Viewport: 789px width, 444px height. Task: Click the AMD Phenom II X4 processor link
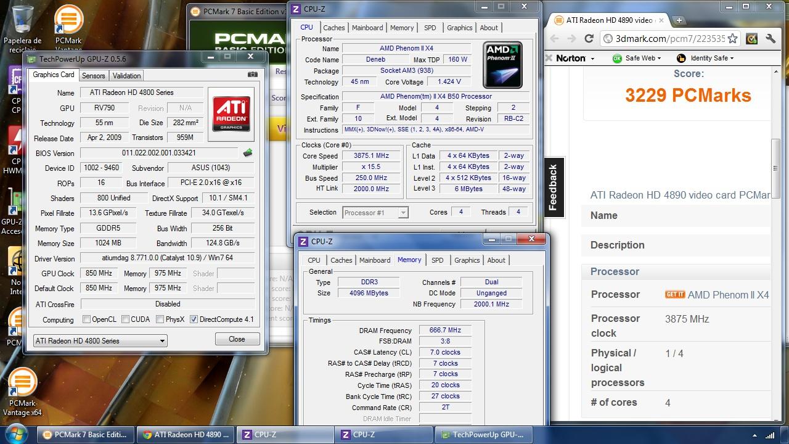coord(729,295)
